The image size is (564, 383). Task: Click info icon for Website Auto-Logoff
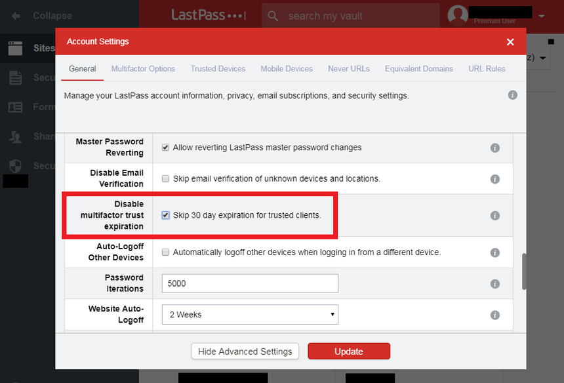pyautogui.click(x=495, y=315)
